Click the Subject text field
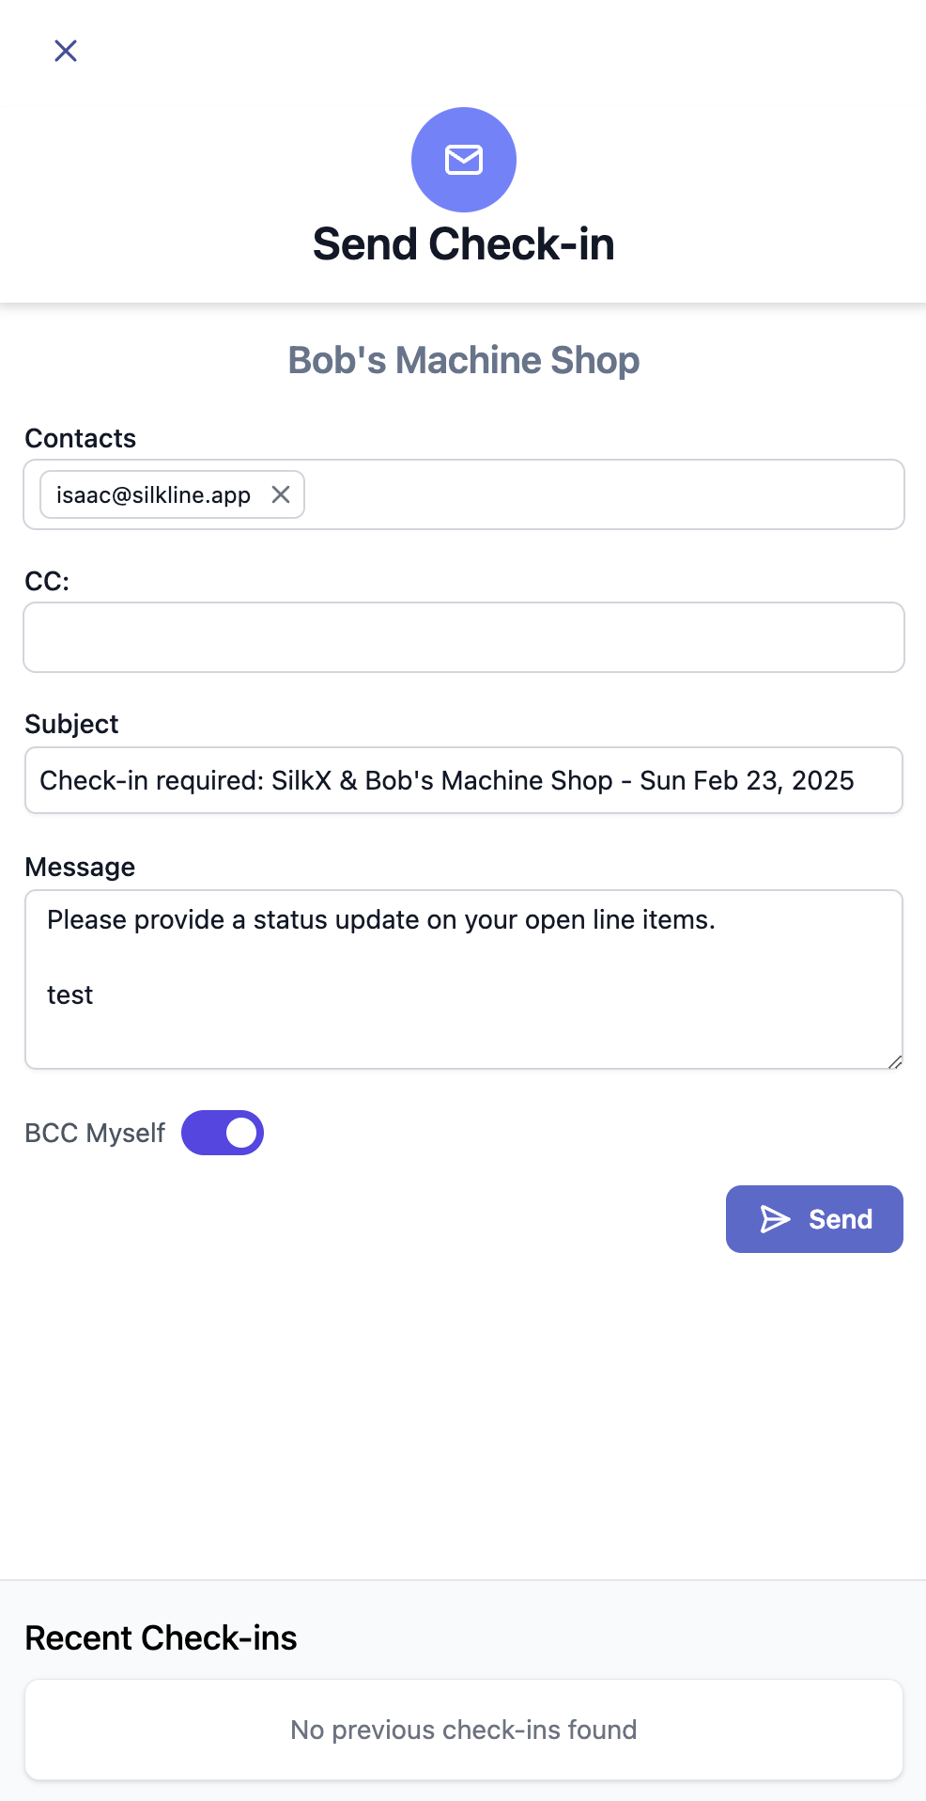Image resolution: width=926 pixels, height=1801 pixels. click(x=464, y=780)
